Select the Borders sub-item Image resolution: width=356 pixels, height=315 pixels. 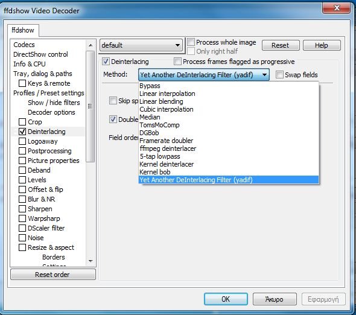pyautogui.click(x=54, y=257)
